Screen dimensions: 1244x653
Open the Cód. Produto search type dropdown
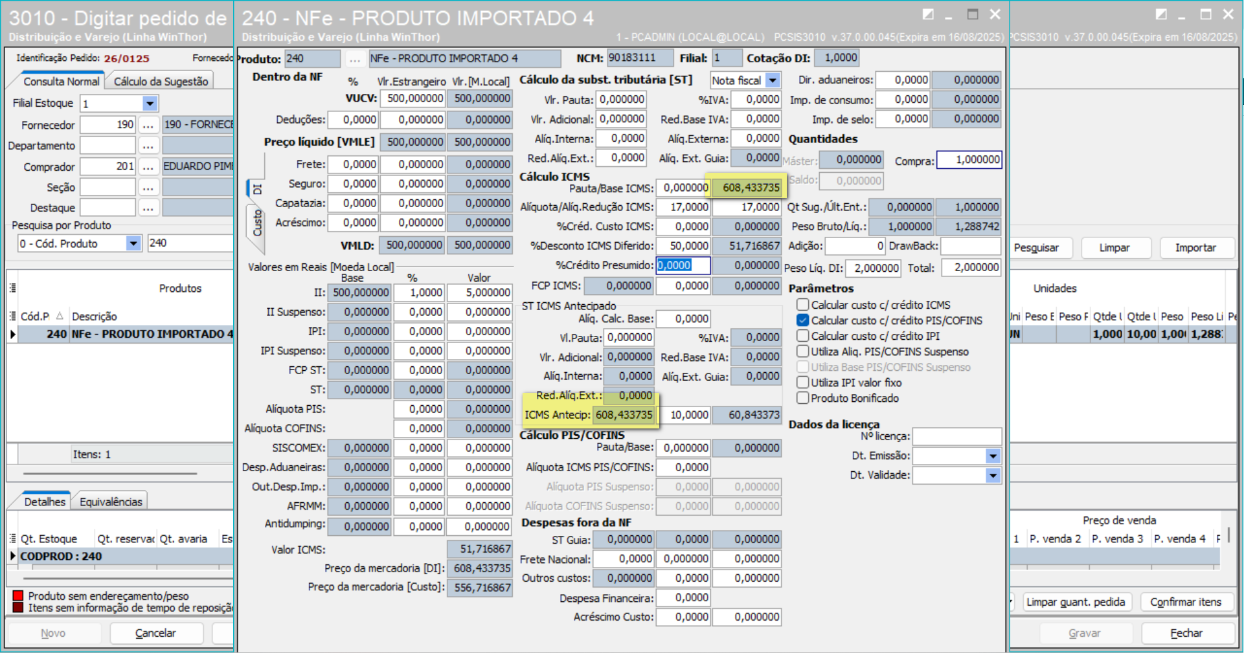[x=133, y=243]
